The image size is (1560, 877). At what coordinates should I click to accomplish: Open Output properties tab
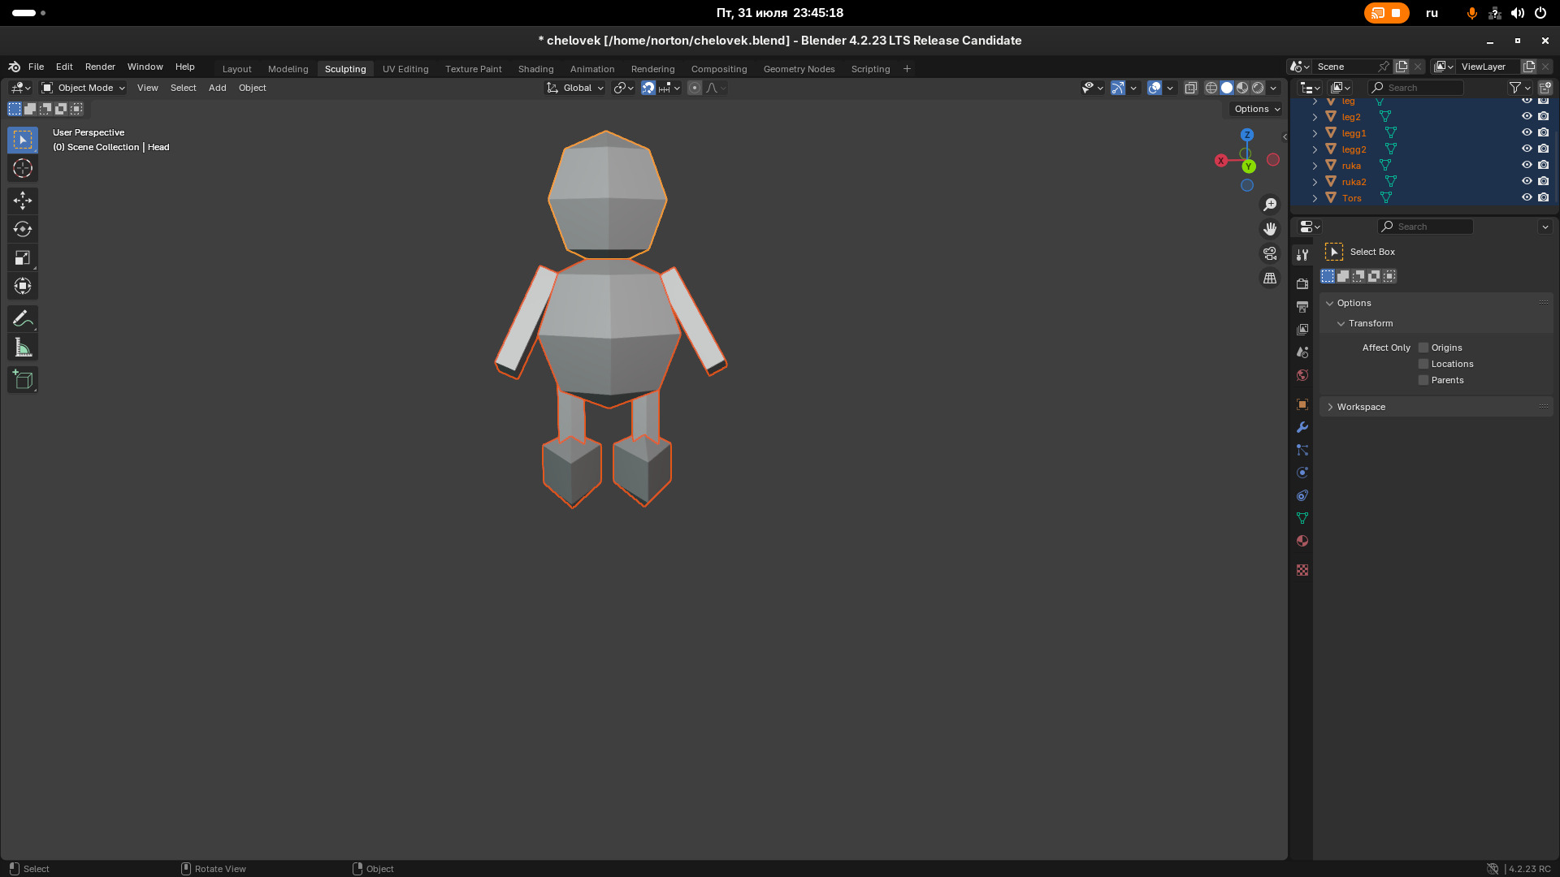tap(1302, 306)
